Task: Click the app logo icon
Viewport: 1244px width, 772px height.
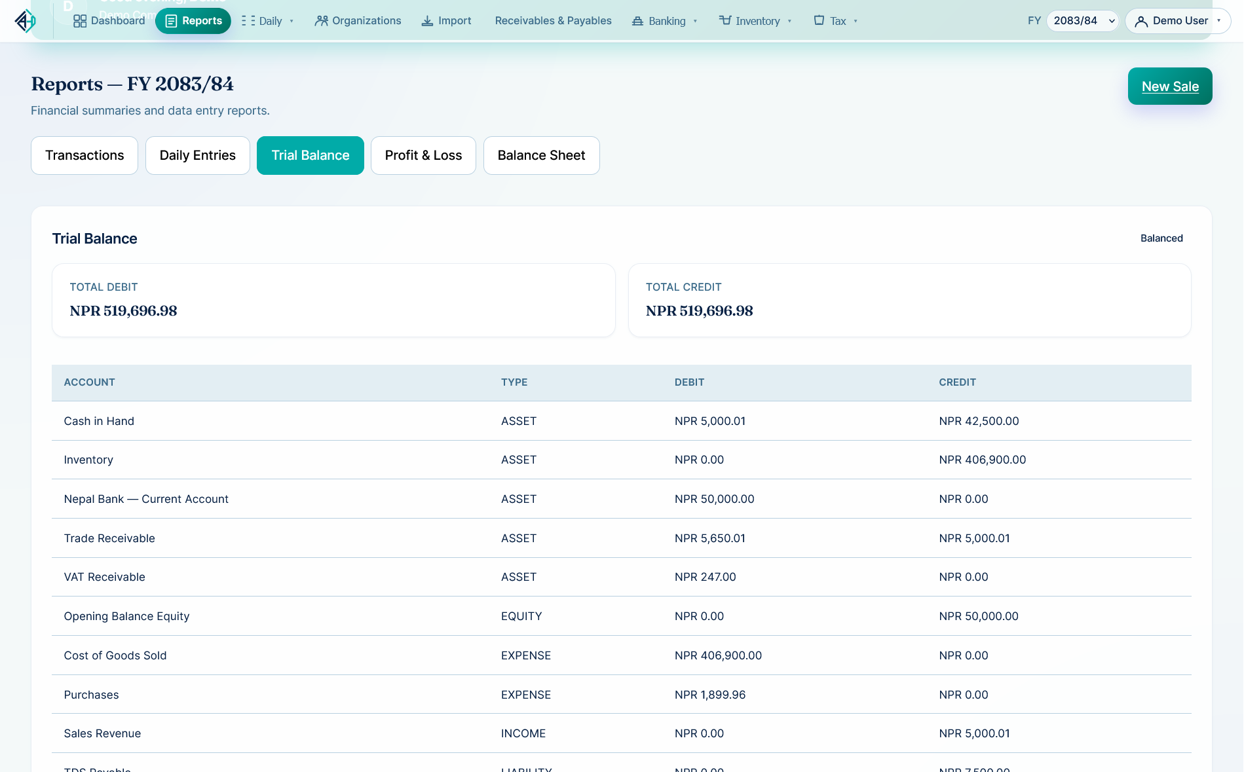Action: tap(26, 21)
